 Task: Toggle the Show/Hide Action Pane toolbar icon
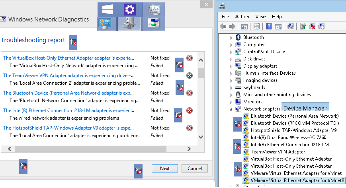(278, 27)
